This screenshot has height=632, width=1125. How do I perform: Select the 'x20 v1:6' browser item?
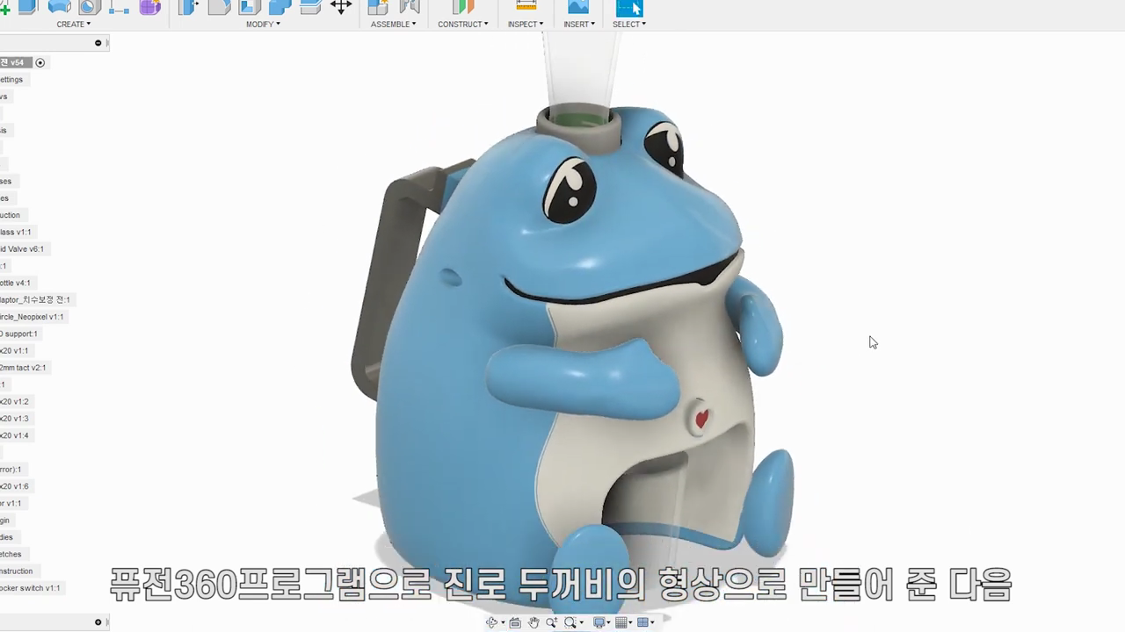[16, 486]
